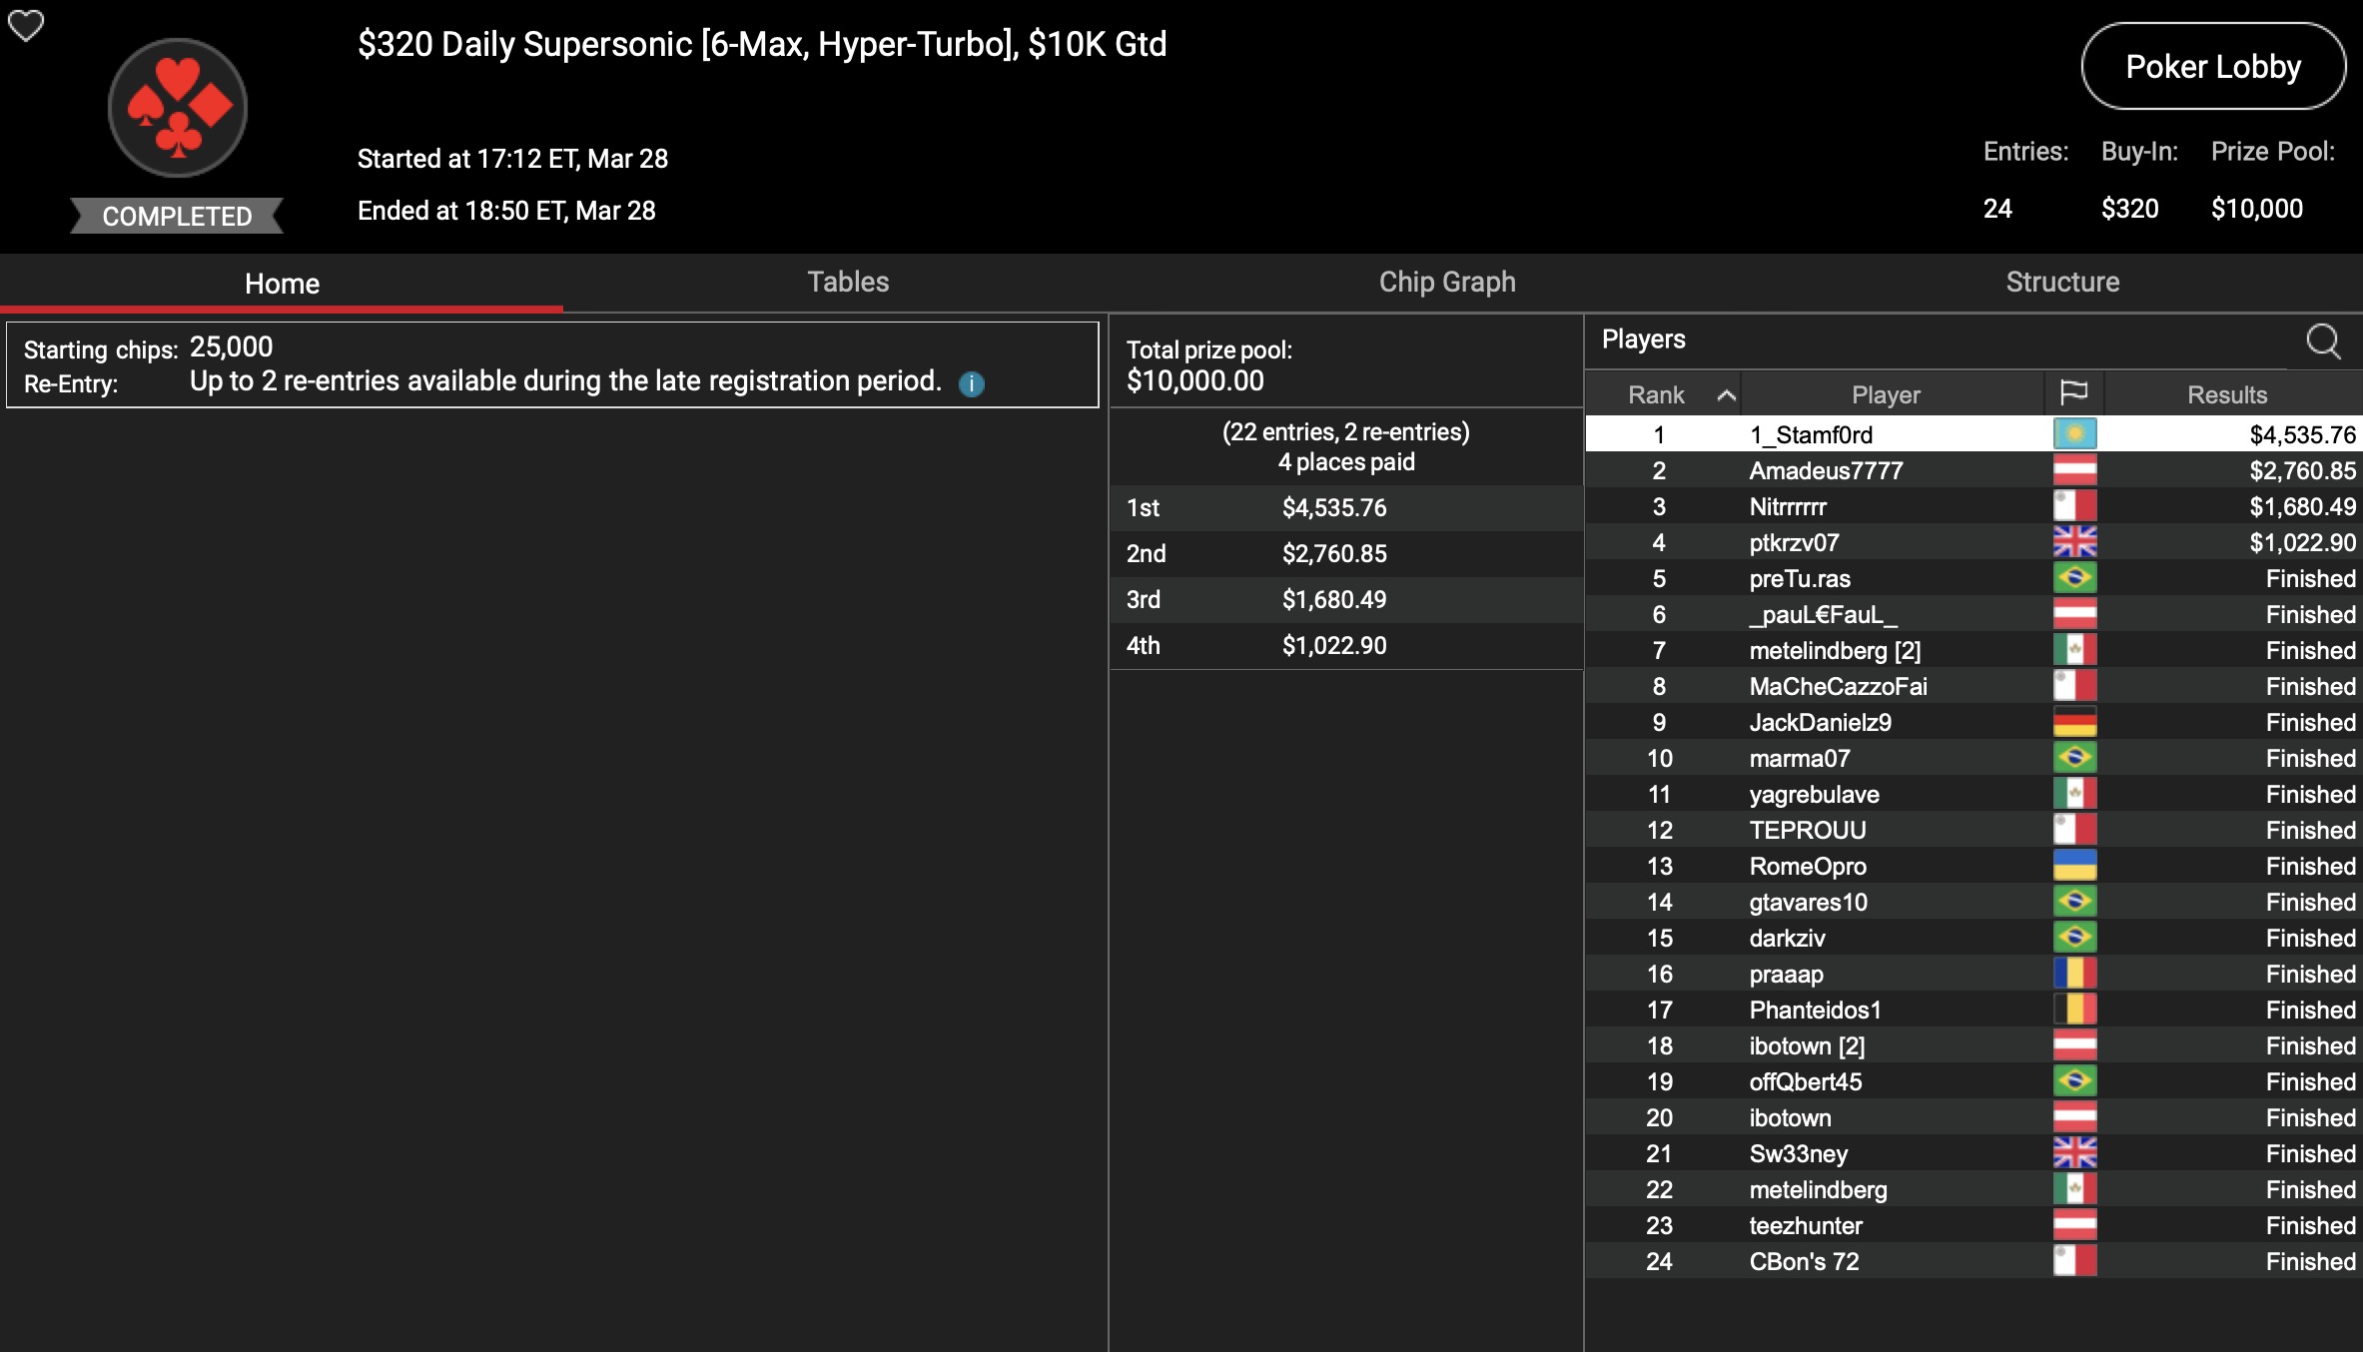Screen dimensions: 2363x1352
Task: Click flag beside darkziv
Action: [x=2074, y=938]
